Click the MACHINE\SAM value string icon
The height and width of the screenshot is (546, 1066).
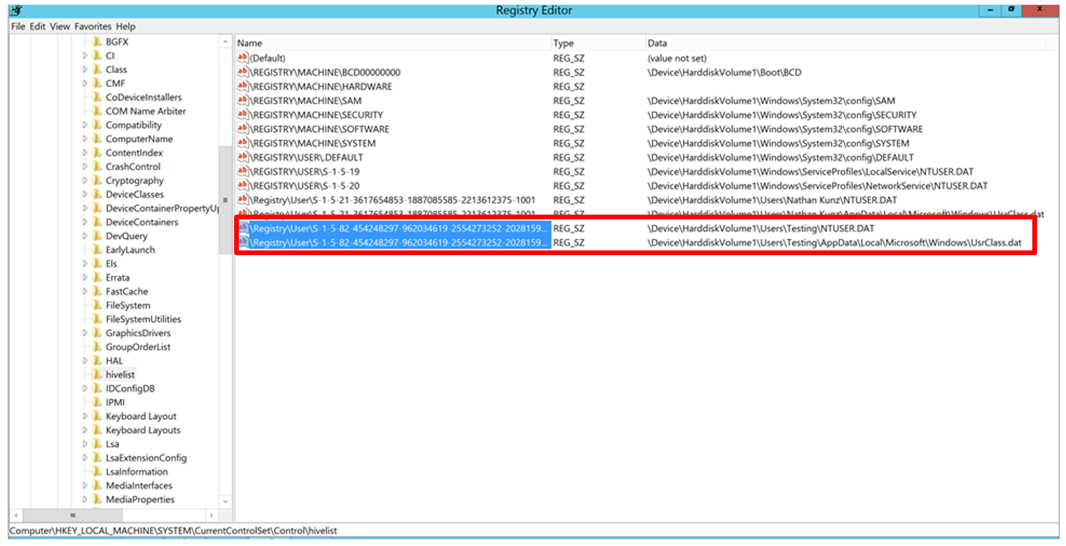point(243,101)
